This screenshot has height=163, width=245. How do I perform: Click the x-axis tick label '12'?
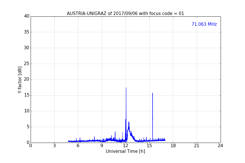pyautogui.click(x=126, y=146)
